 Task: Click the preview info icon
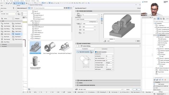click(x=102, y=23)
